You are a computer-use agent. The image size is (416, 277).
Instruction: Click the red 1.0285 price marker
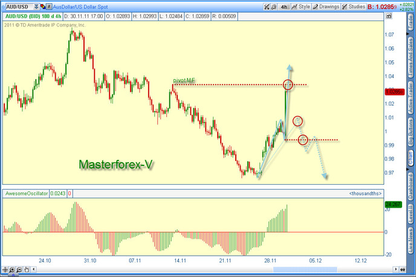pos(394,92)
